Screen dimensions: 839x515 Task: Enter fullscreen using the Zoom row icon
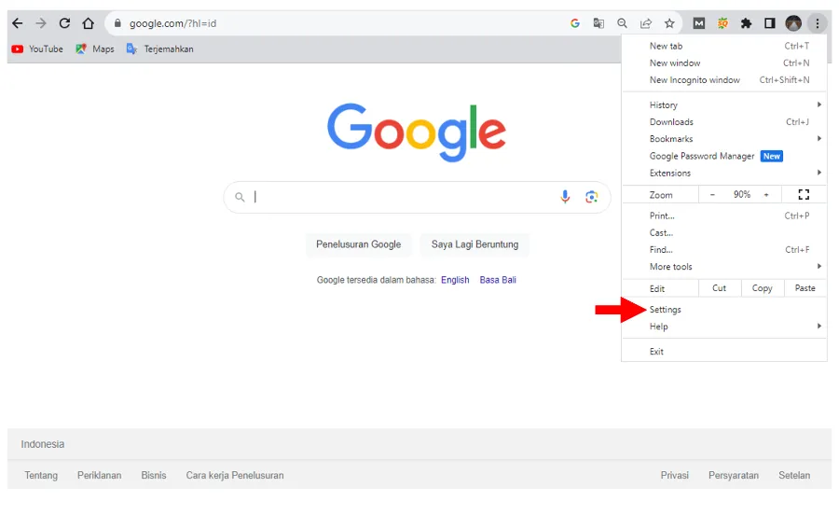click(804, 194)
